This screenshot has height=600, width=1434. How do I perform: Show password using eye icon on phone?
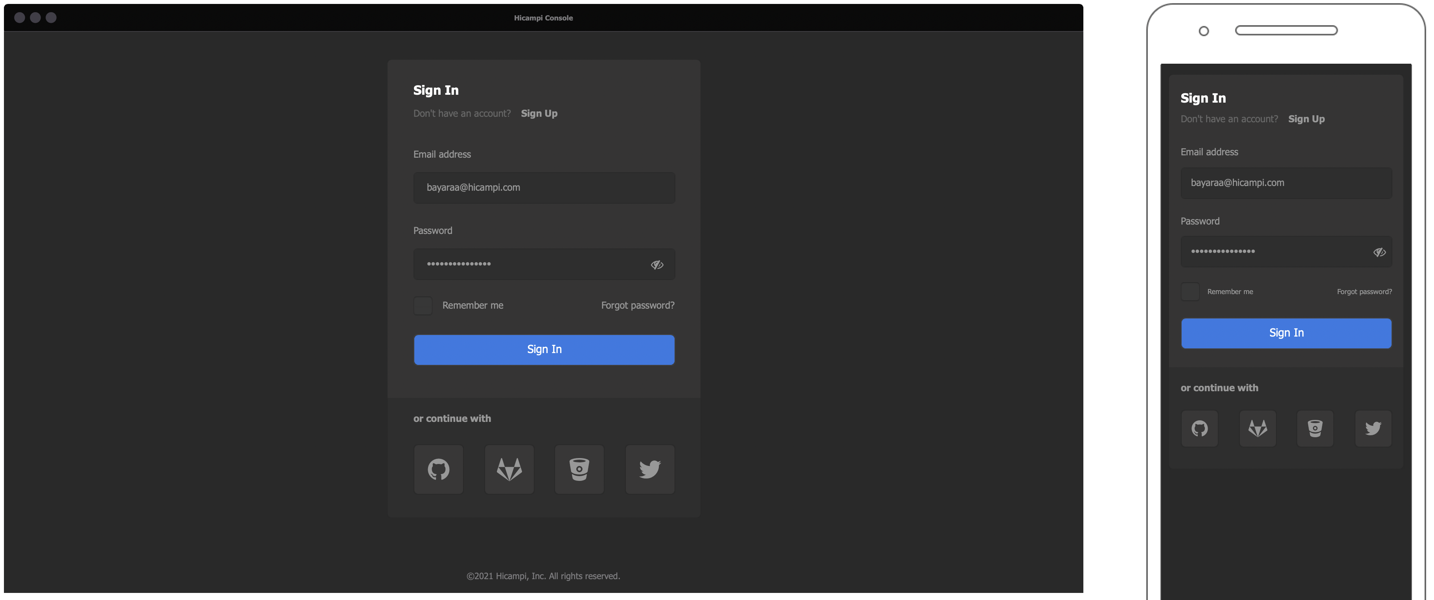(1379, 252)
